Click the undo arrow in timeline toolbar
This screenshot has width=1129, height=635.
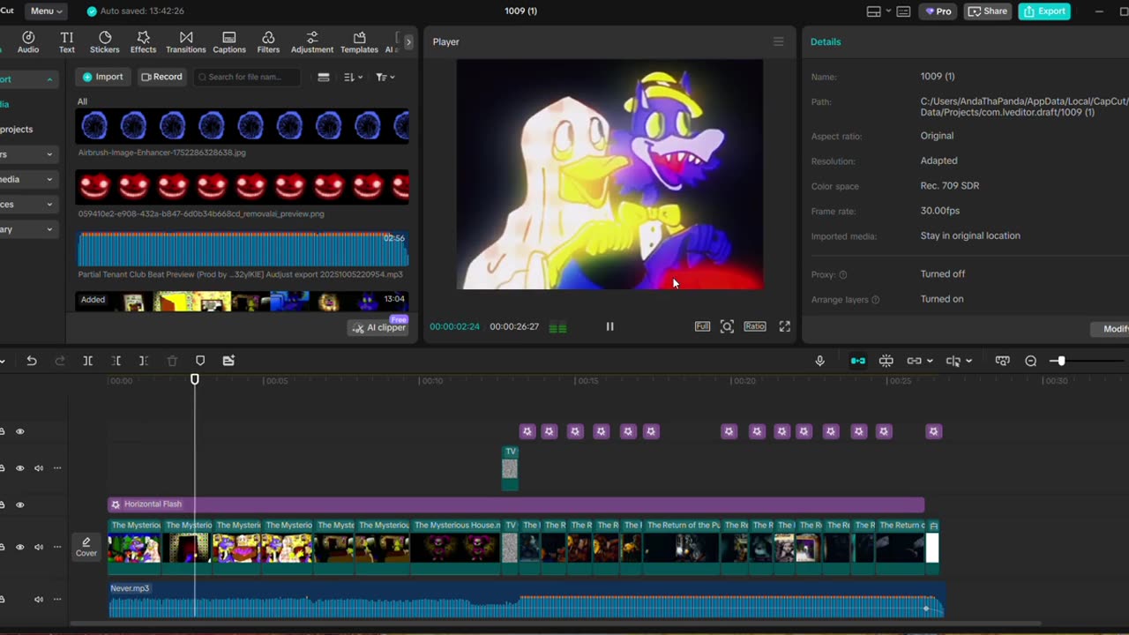point(32,361)
